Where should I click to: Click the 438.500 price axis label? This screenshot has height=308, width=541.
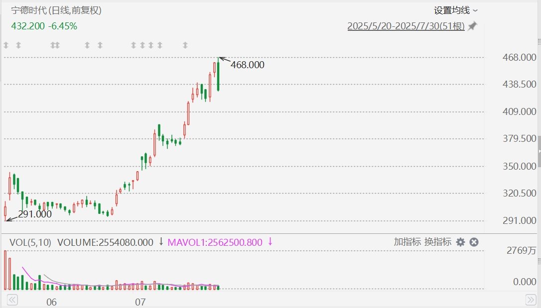519,85
